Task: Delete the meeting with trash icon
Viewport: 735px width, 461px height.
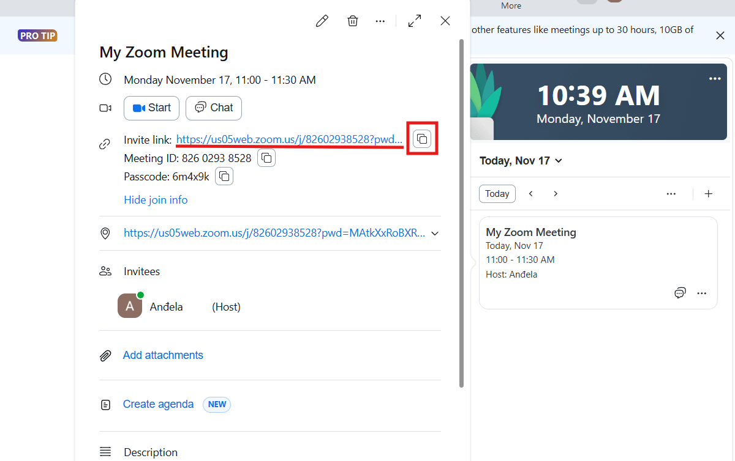Action: pos(353,21)
